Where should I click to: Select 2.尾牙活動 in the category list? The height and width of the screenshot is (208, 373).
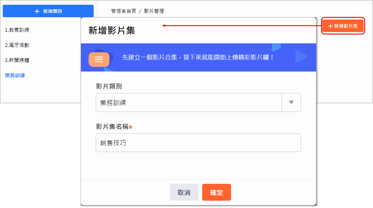coord(17,45)
